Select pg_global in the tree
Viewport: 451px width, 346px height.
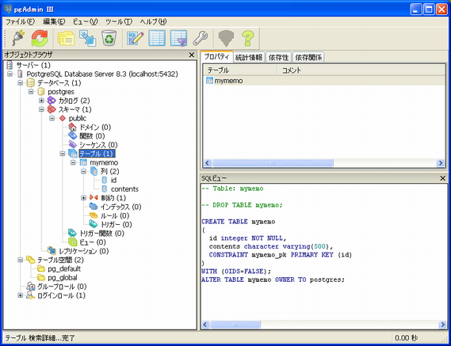[x=63, y=278]
